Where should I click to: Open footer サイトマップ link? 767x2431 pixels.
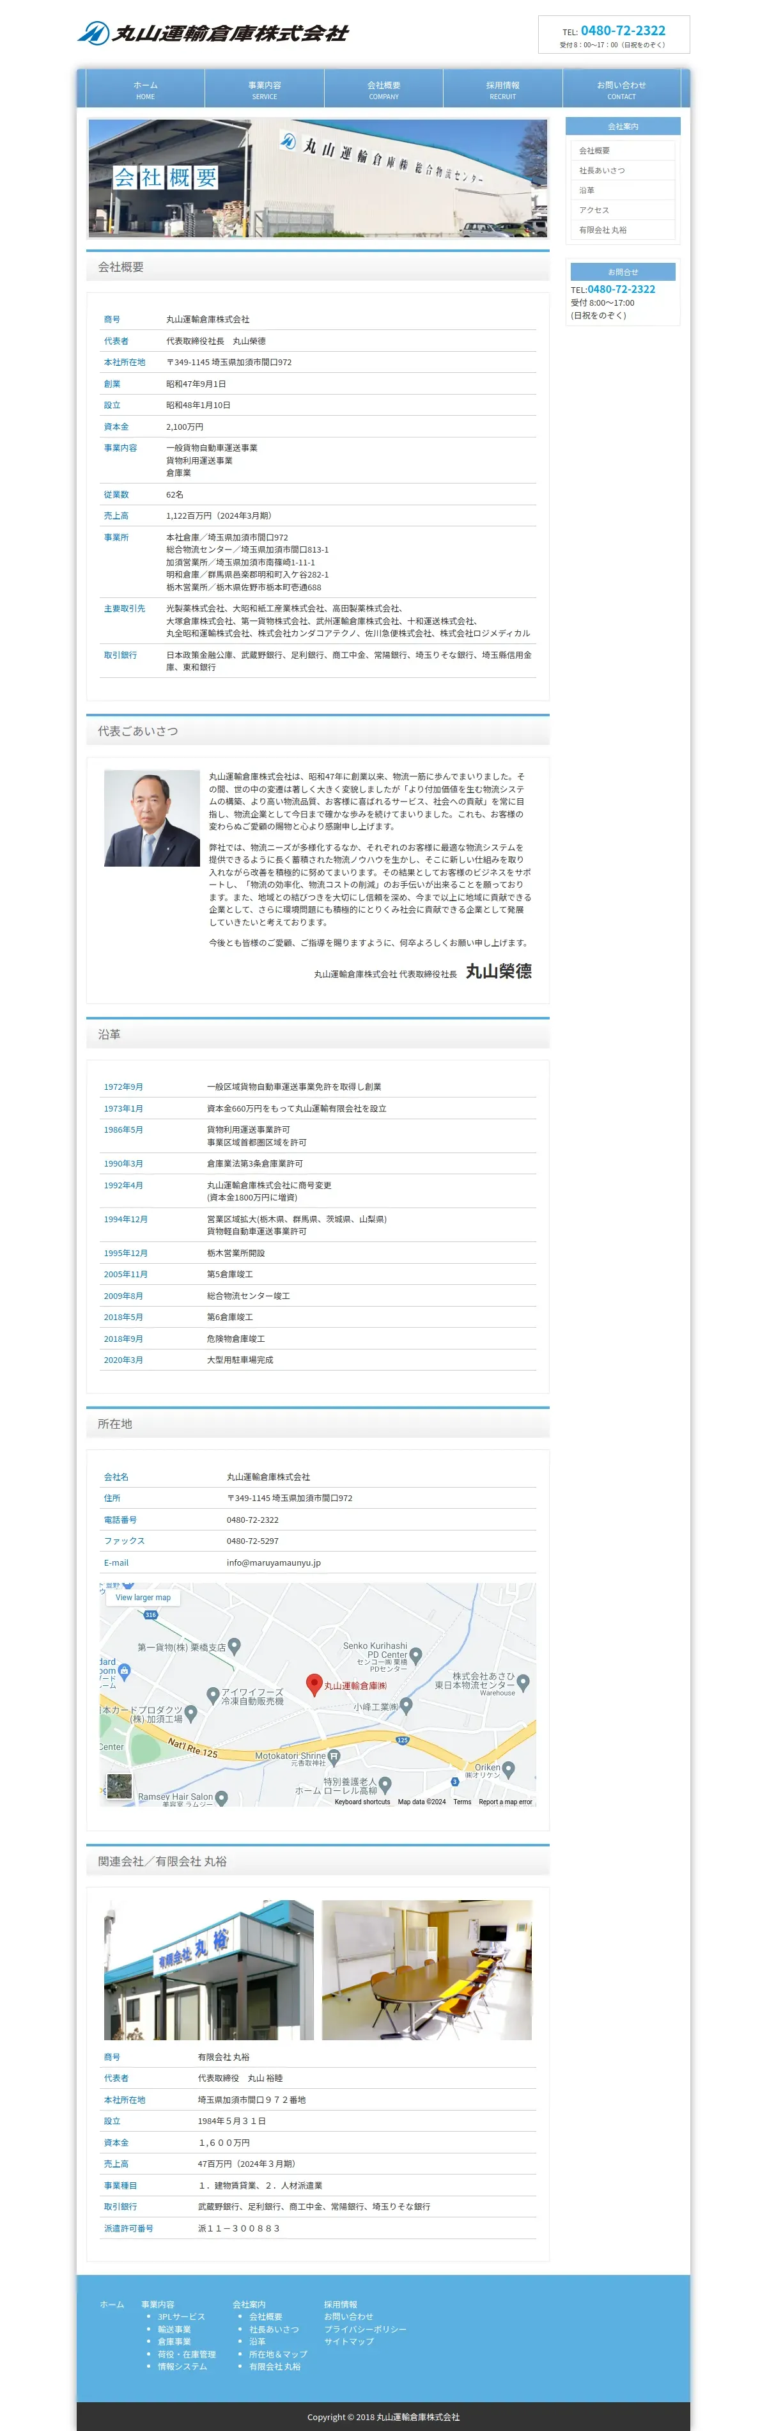click(x=349, y=2341)
